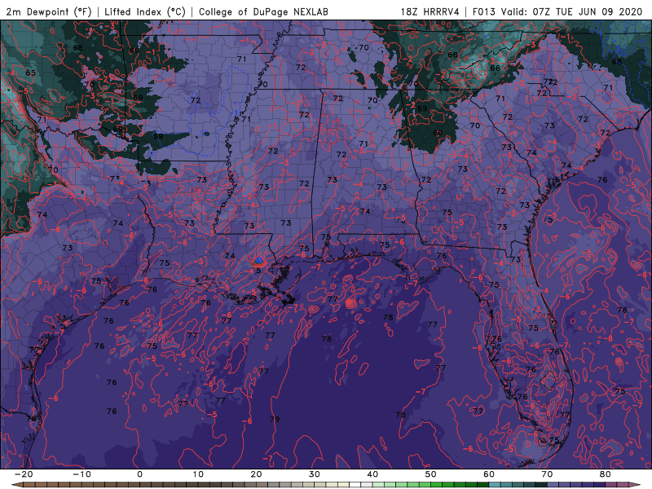Click the 70 label on the color scale

click(547, 474)
